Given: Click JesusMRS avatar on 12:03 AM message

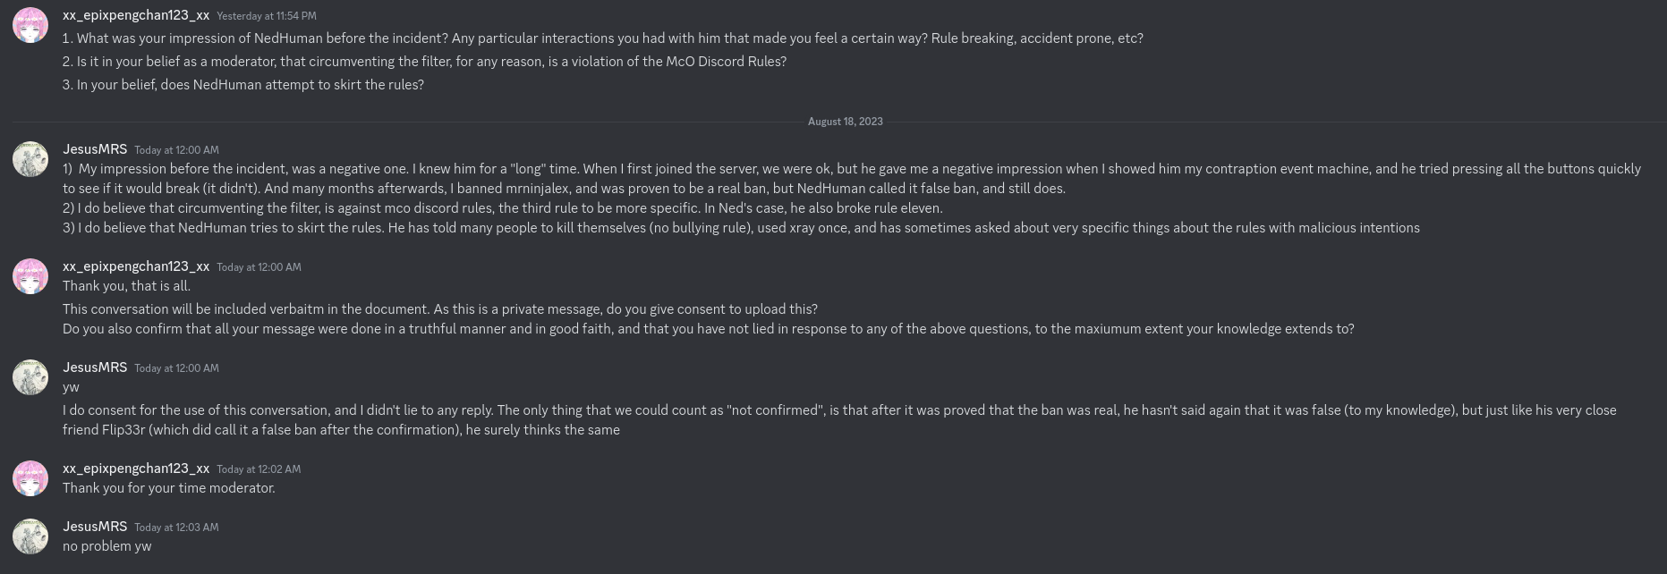Looking at the screenshot, I should pos(30,536).
